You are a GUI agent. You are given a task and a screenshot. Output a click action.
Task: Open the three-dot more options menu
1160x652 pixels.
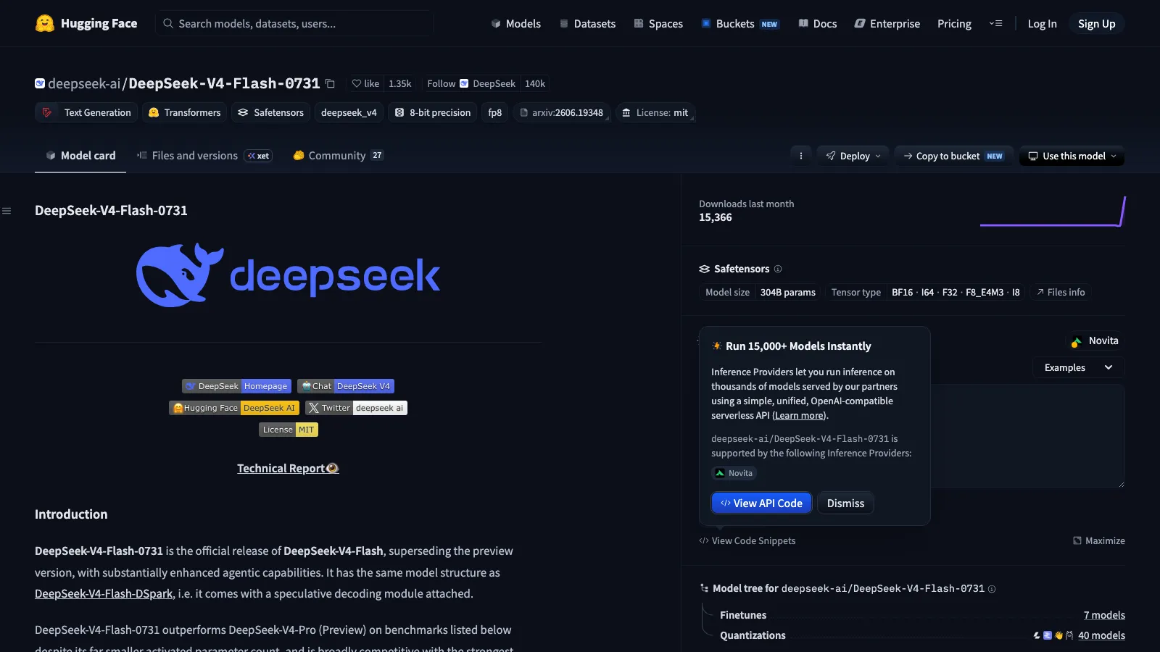(800, 156)
